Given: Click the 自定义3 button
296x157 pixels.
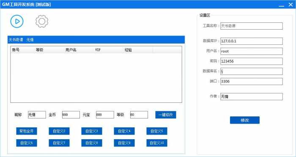Looking at the screenshot, I should (x=92, y=131).
